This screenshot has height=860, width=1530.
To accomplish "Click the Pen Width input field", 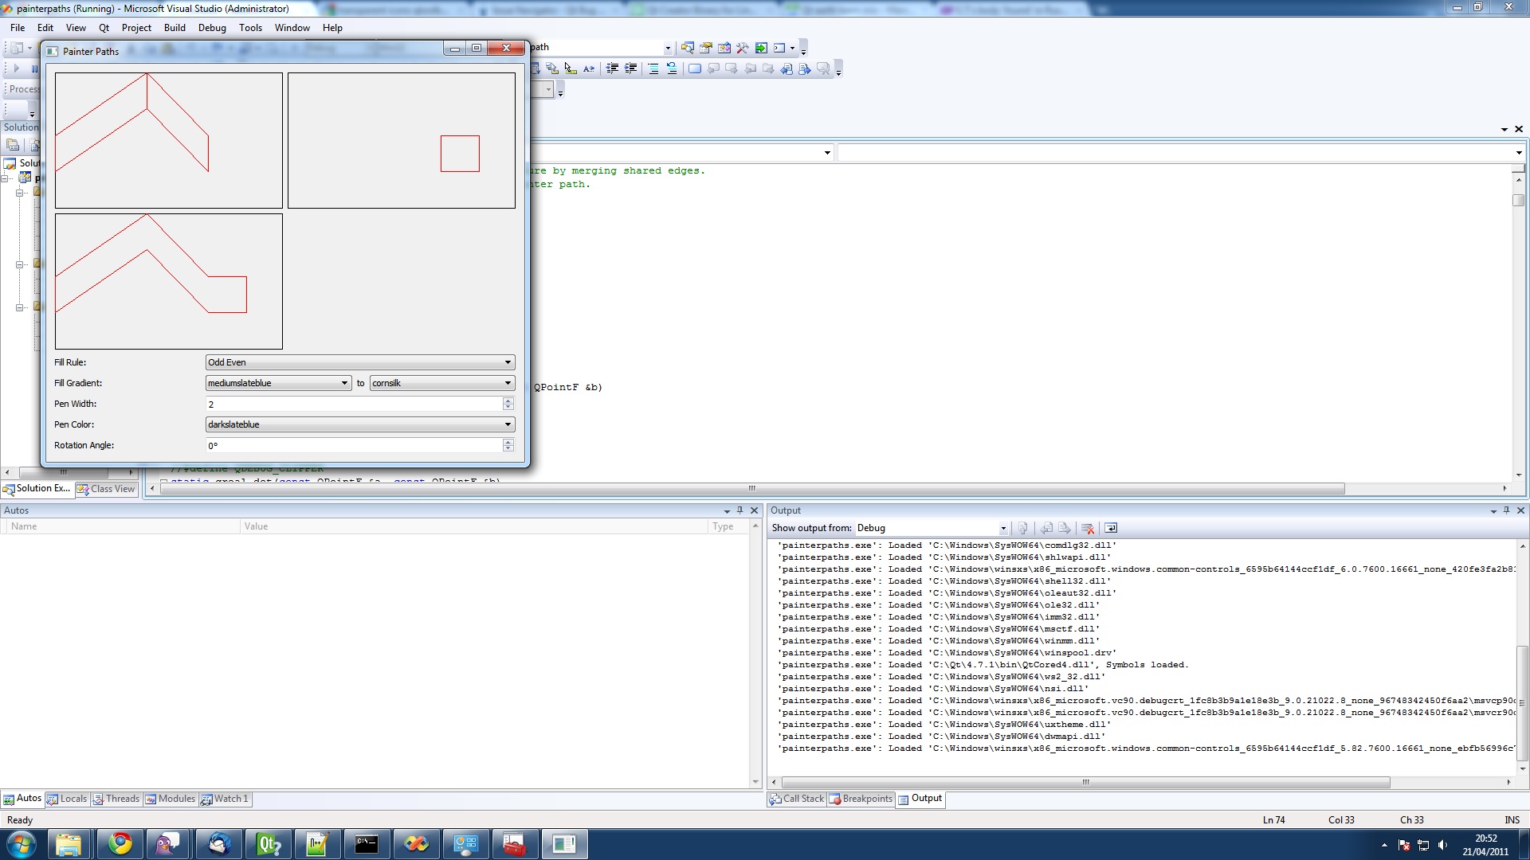I will (x=354, y=404).
